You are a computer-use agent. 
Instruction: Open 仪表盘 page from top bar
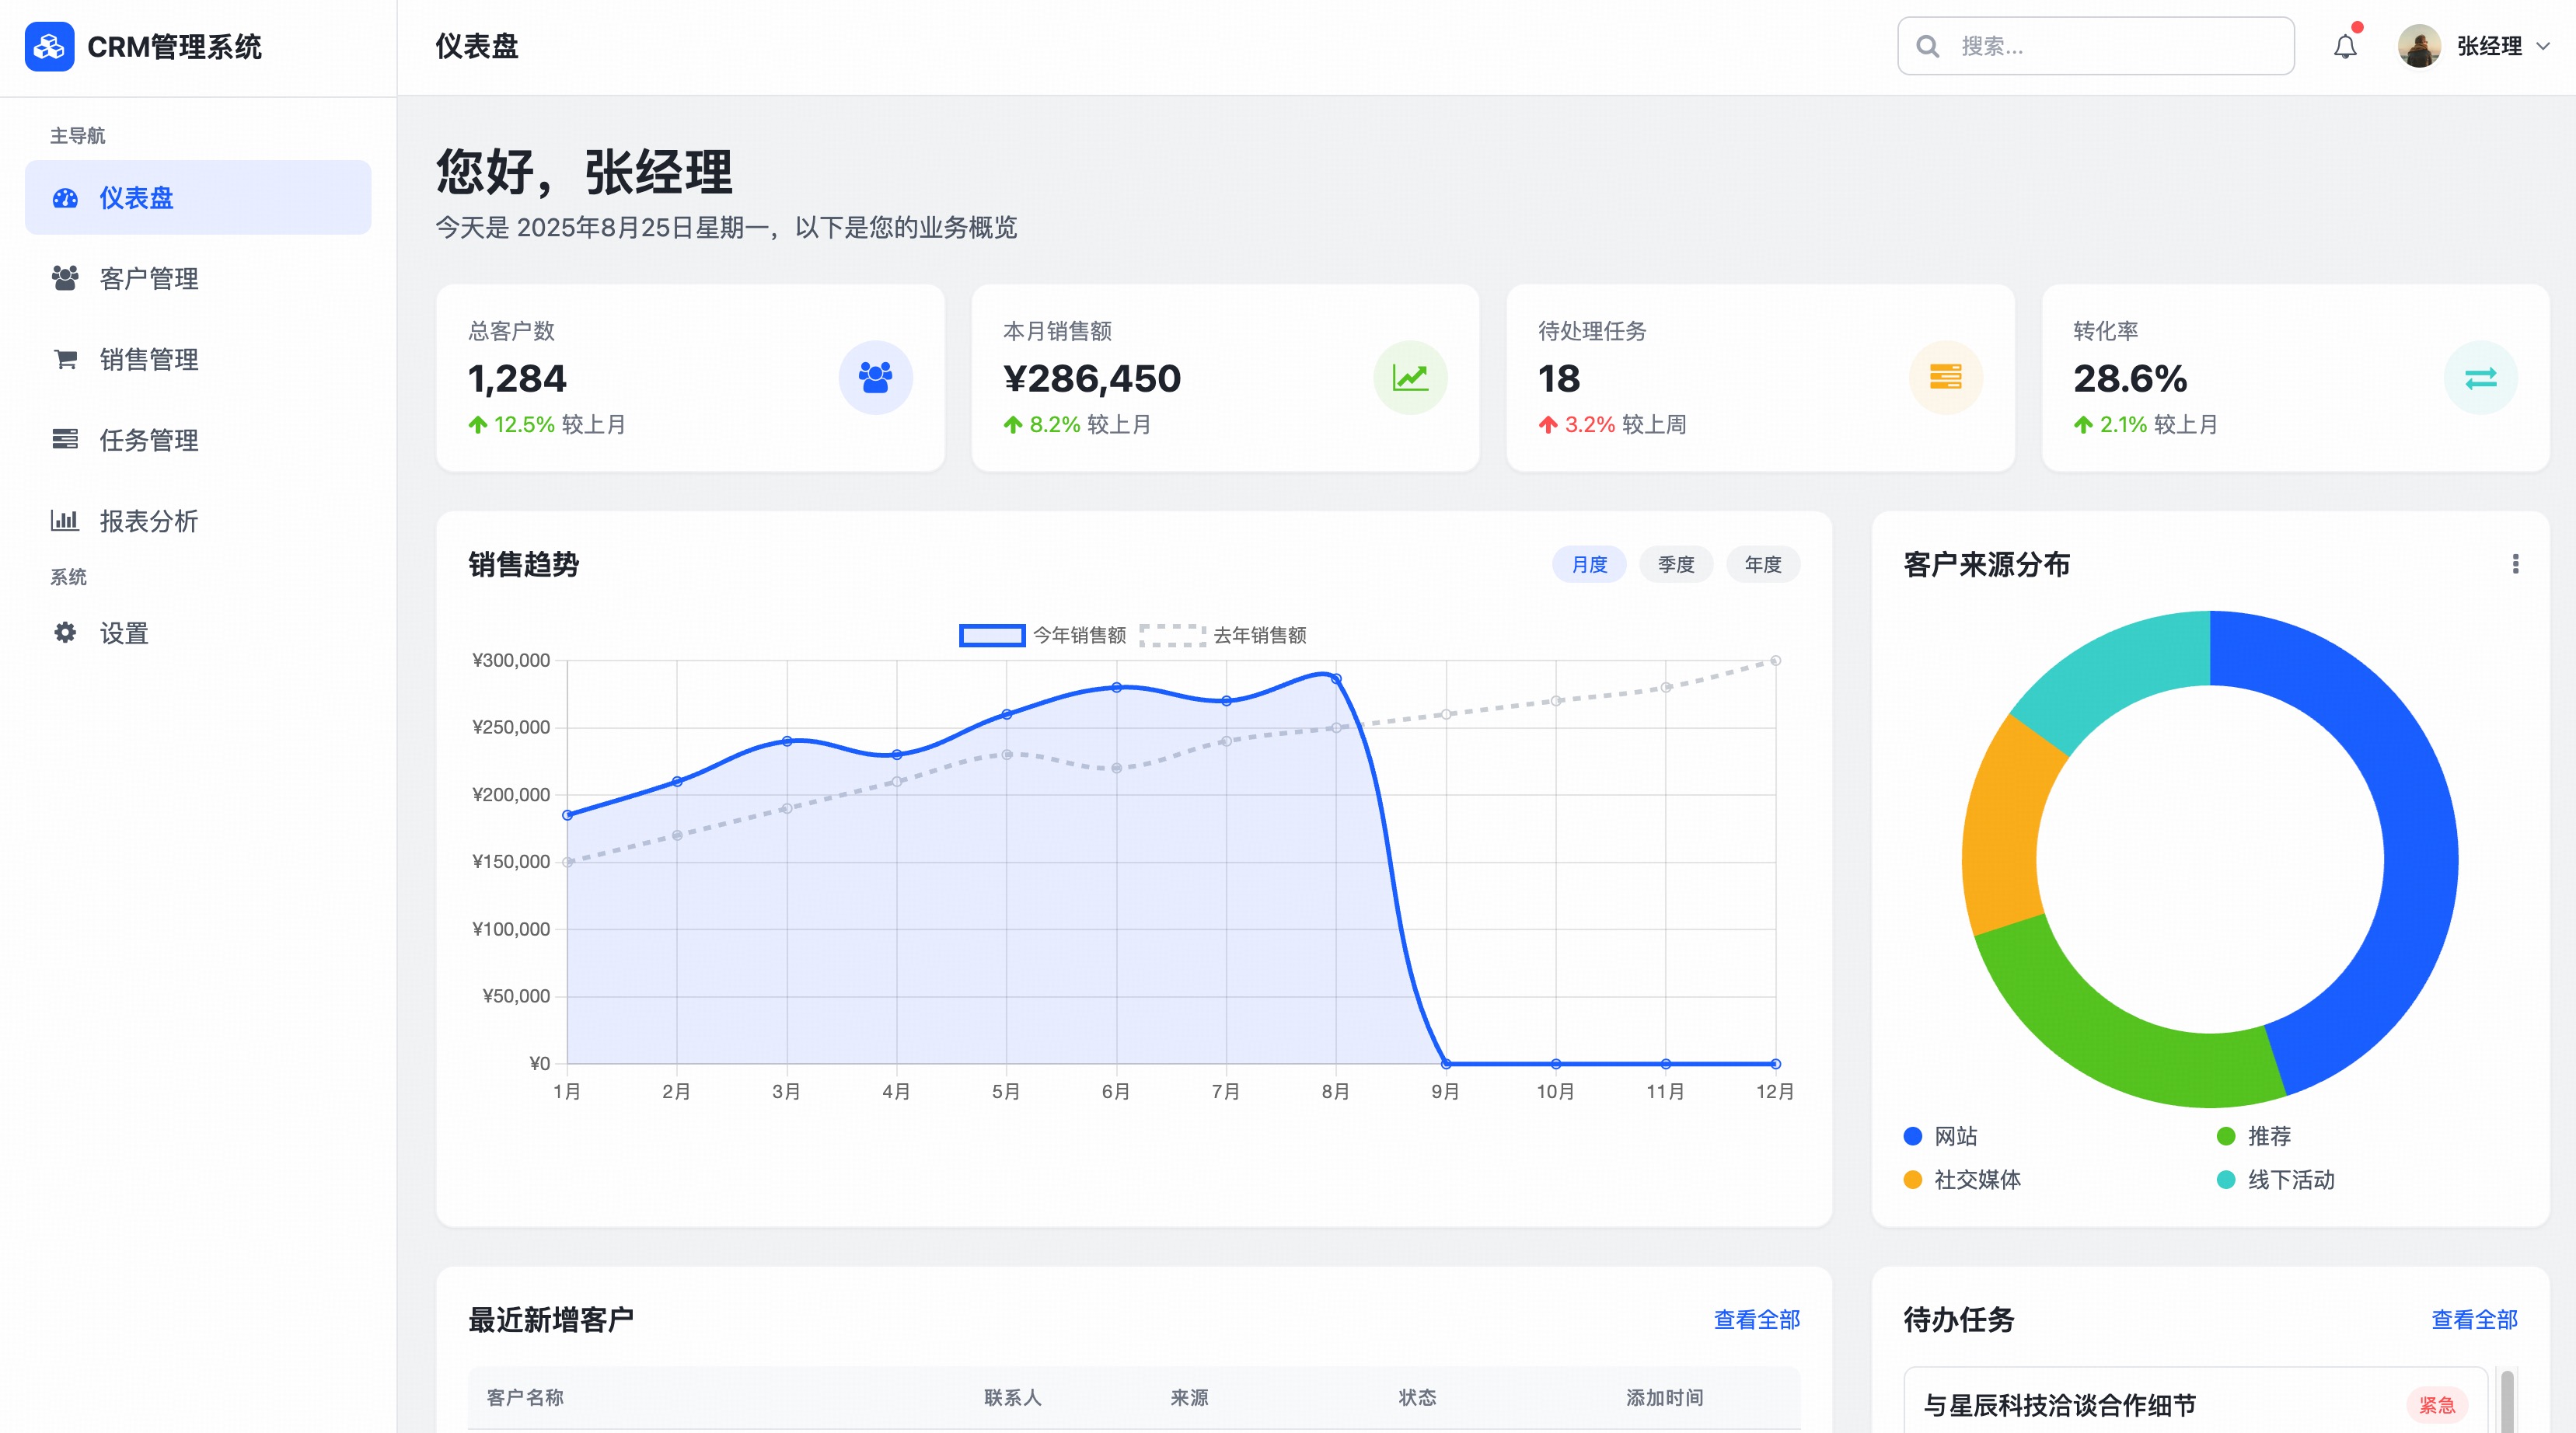click(476, 46)
